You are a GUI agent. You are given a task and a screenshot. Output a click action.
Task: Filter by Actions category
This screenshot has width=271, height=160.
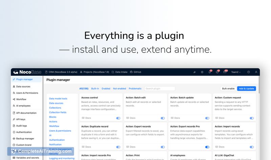pos(53,121)
